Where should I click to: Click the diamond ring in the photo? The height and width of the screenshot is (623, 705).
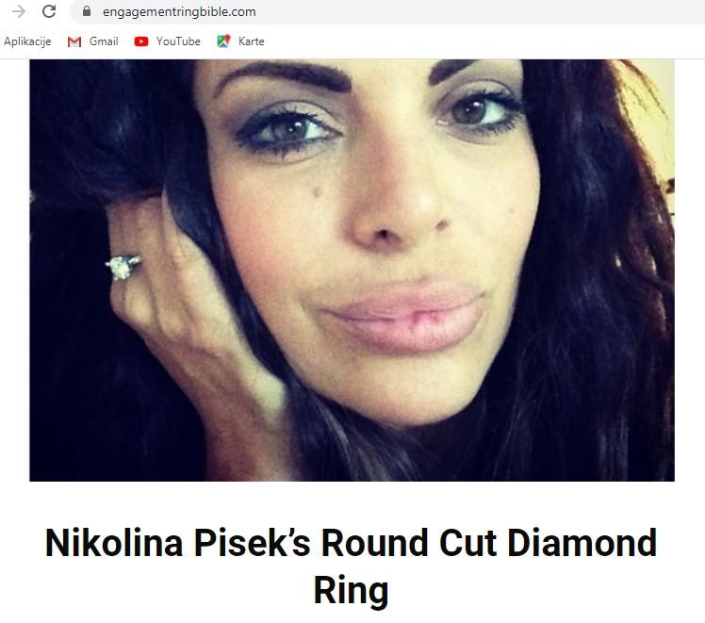123,267
